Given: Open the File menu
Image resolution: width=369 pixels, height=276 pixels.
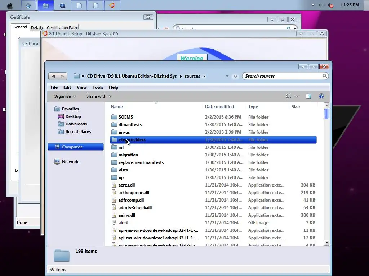Looking at the screenshot, I should [54, 87].
